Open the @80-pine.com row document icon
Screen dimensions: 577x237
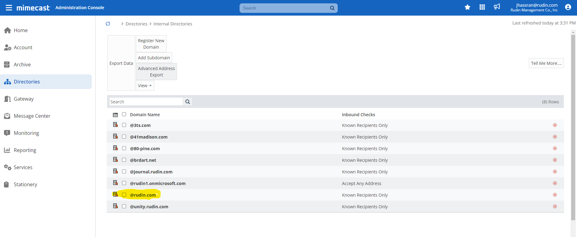pos(115,148)
